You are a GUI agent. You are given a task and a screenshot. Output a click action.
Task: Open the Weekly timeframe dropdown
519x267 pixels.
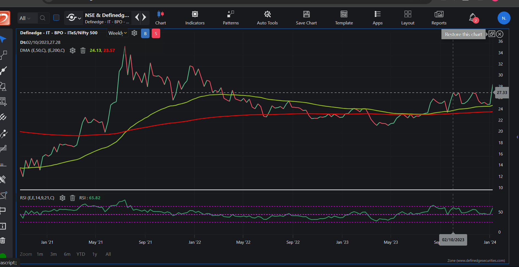[118, 33]
